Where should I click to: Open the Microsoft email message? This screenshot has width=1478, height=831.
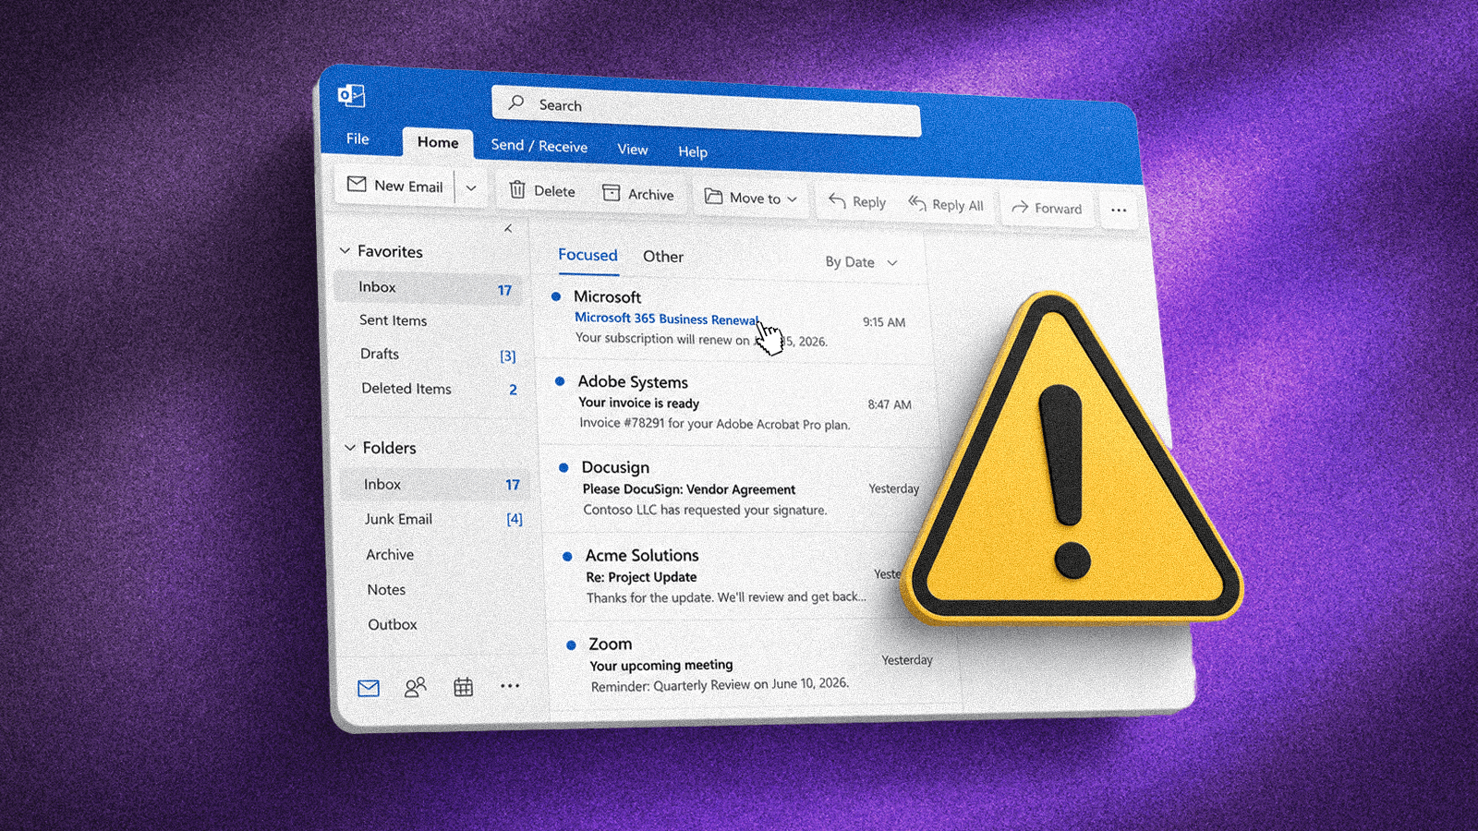coord(736,319)
